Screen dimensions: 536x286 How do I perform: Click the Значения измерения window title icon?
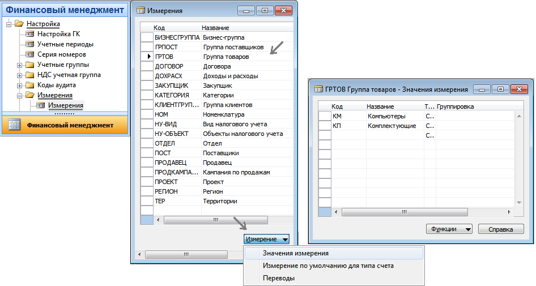pyautogui.click(x=318, y=89)
